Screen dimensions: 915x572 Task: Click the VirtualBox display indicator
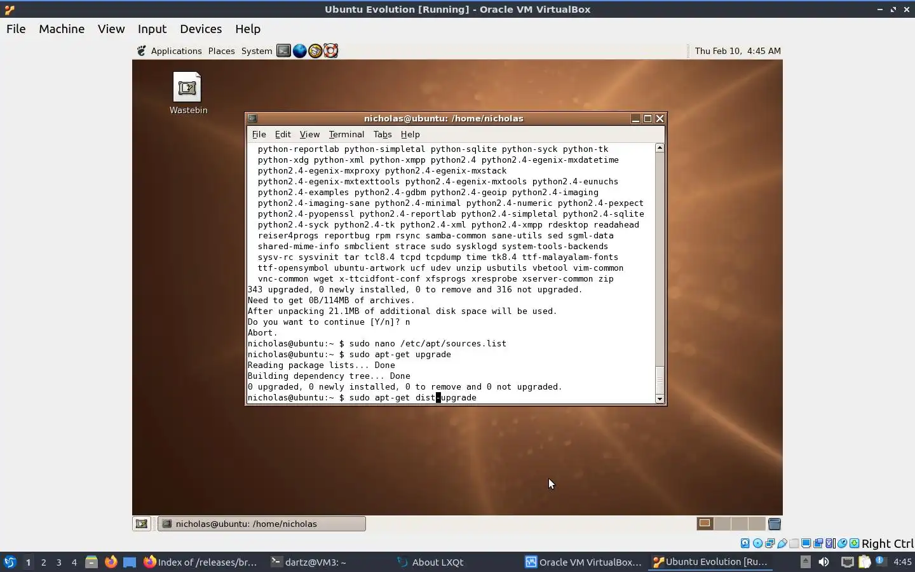[x=806, y=543]
